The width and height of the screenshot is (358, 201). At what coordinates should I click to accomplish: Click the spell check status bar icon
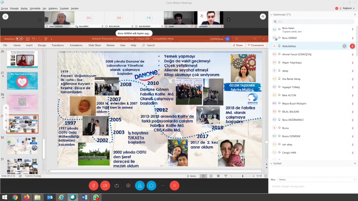[20, 176]
